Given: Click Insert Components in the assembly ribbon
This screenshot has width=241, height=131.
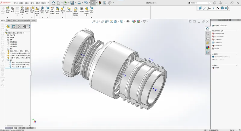Looking at the screenshot, I should coord(8,10).
